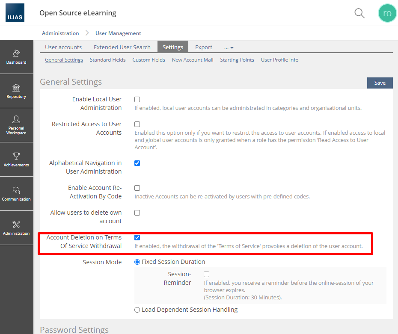
Task: Enable Local User Administration checkbox
Action: click(137, 100)
